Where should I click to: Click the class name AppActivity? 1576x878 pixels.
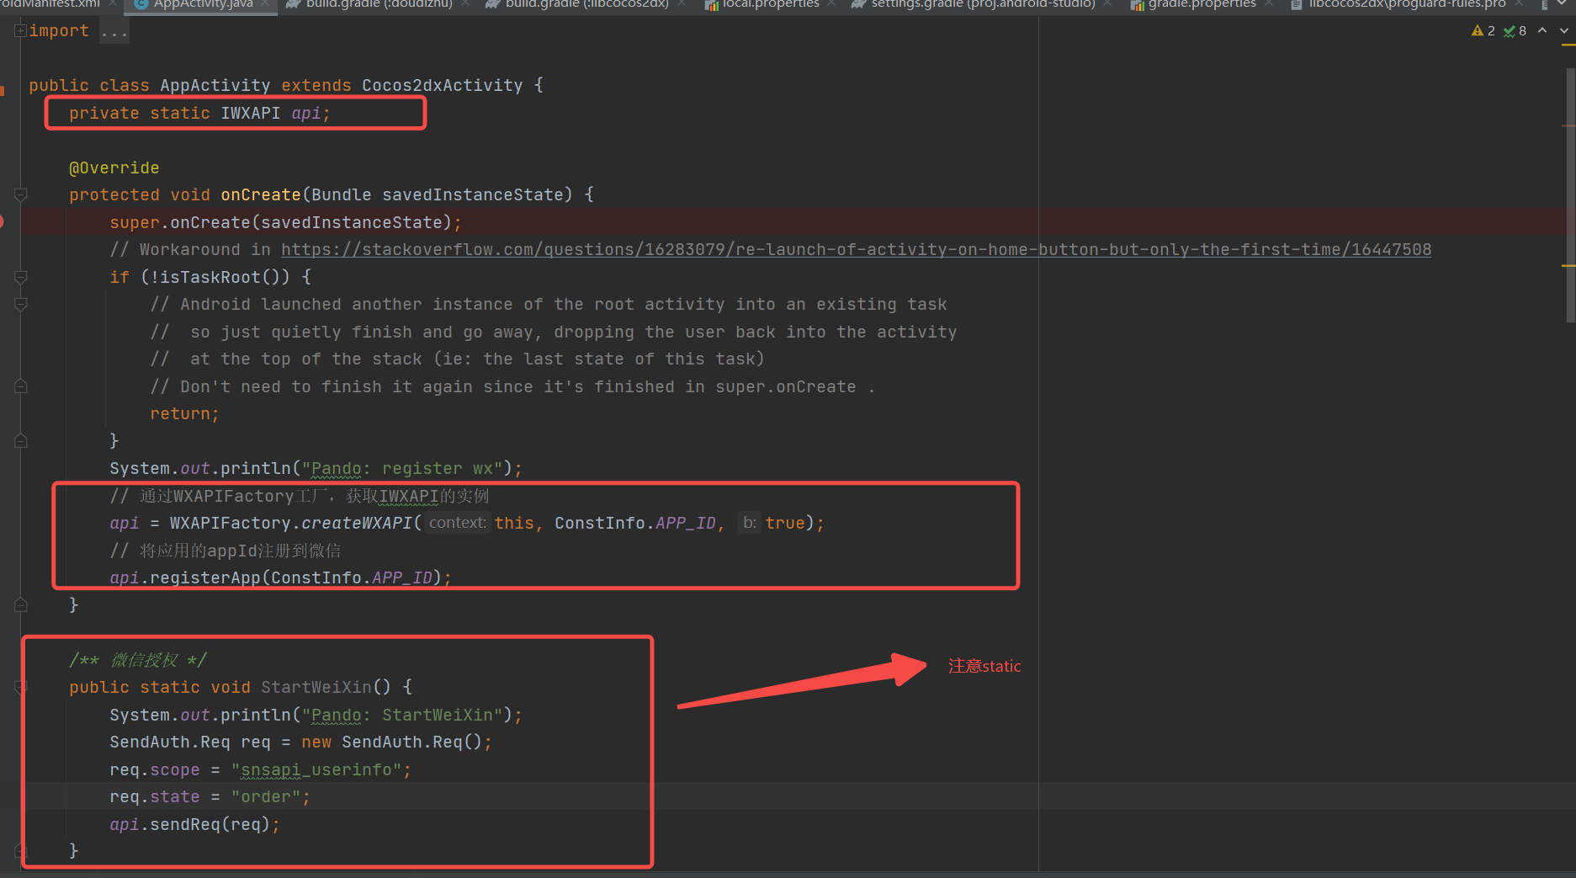click(x=215, y=86)
